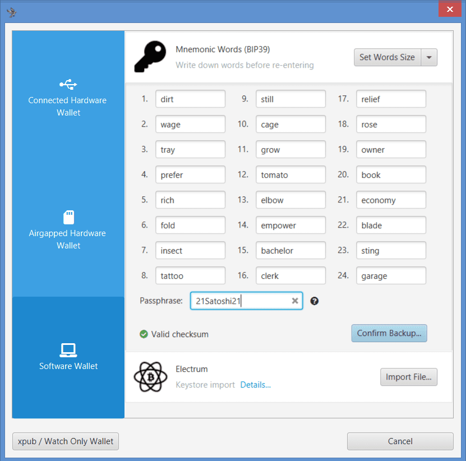The width and height of the screenshot is (466, 461).
Task: Clear the passphrase with the X icon
Action: pos(295,301)
